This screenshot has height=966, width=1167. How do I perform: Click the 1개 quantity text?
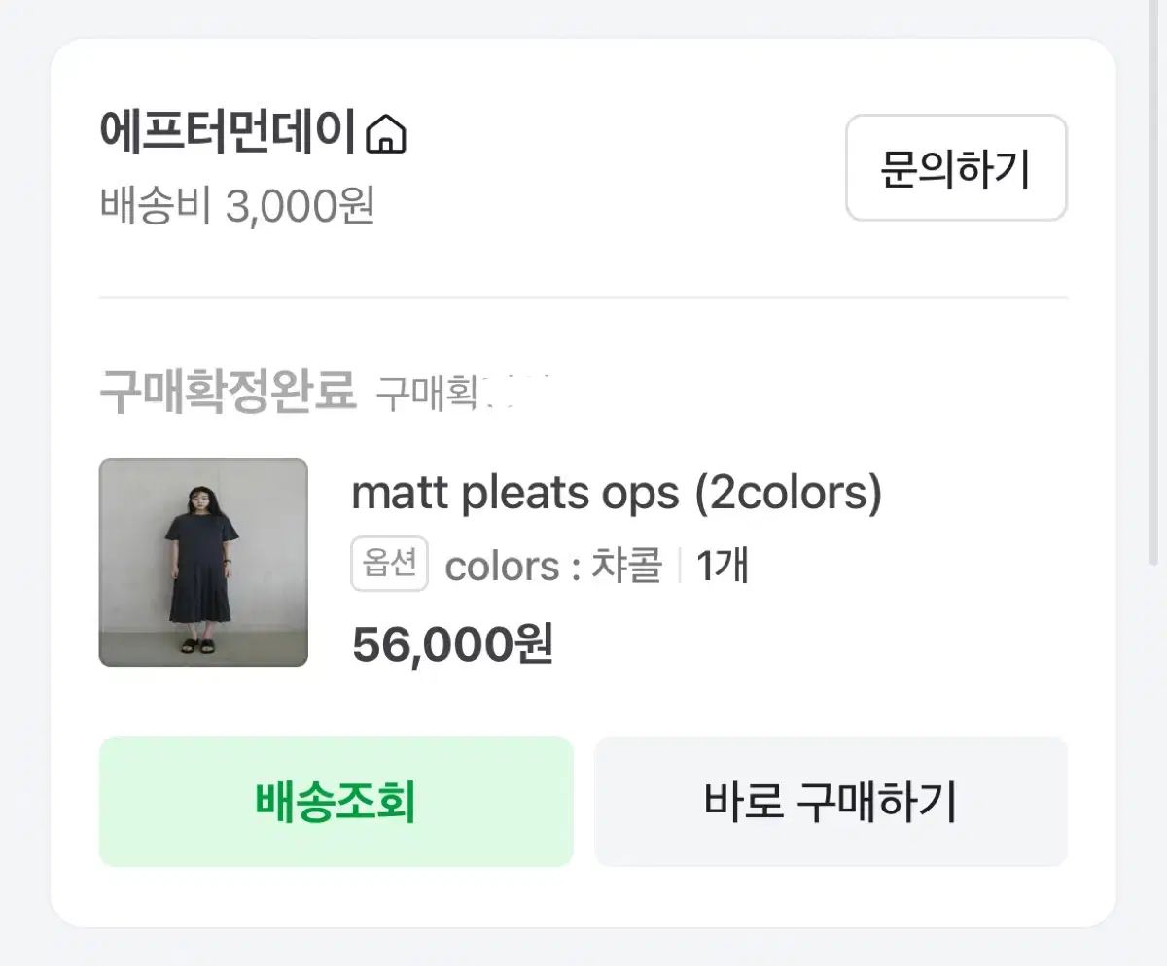tap(723, 566)
